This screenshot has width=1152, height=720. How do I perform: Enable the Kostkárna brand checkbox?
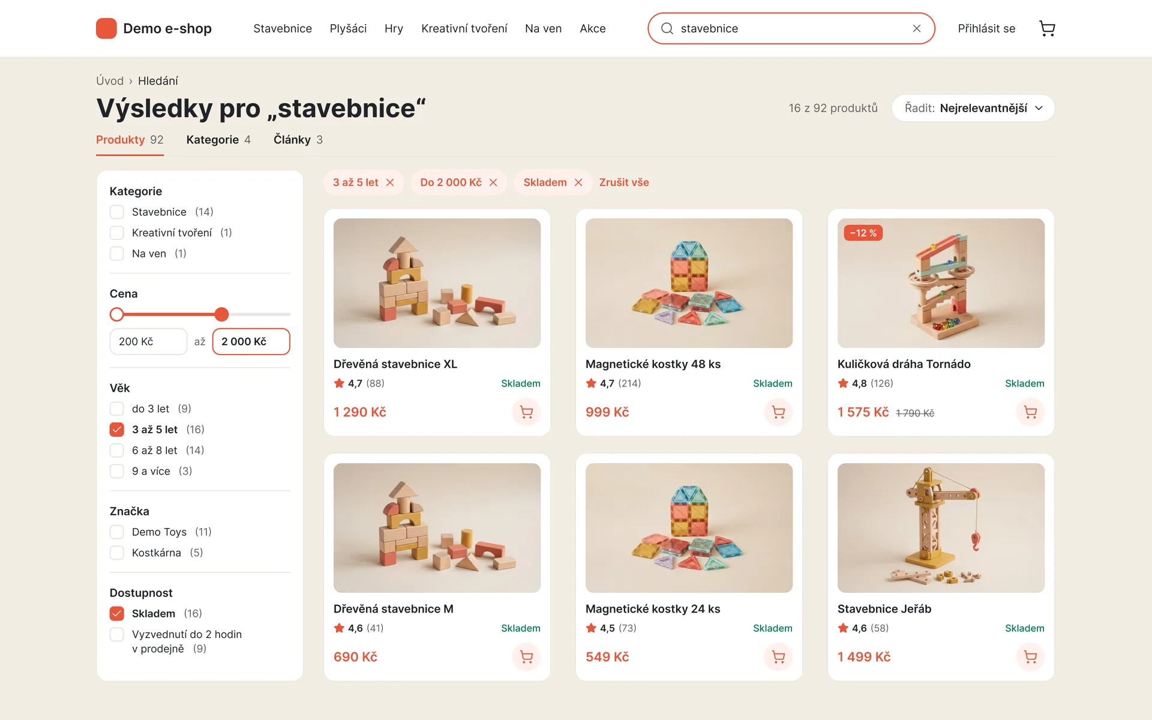pyautogui.click(x=117, y=553)
